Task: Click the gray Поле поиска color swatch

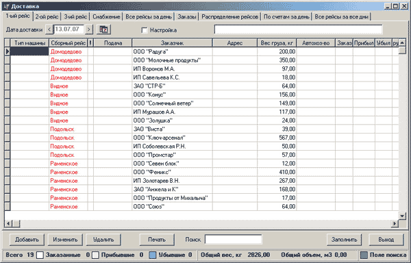Action: (x=364, y=255)
